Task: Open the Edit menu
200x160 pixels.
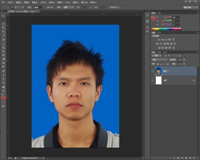Action: tap(19, 3)
